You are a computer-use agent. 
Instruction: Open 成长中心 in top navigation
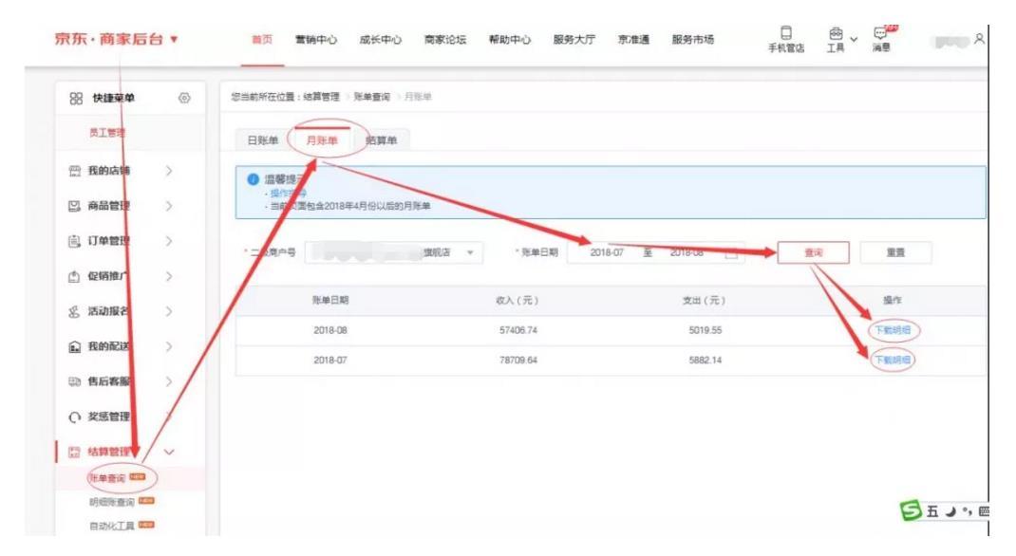click(x=381, y=40)
